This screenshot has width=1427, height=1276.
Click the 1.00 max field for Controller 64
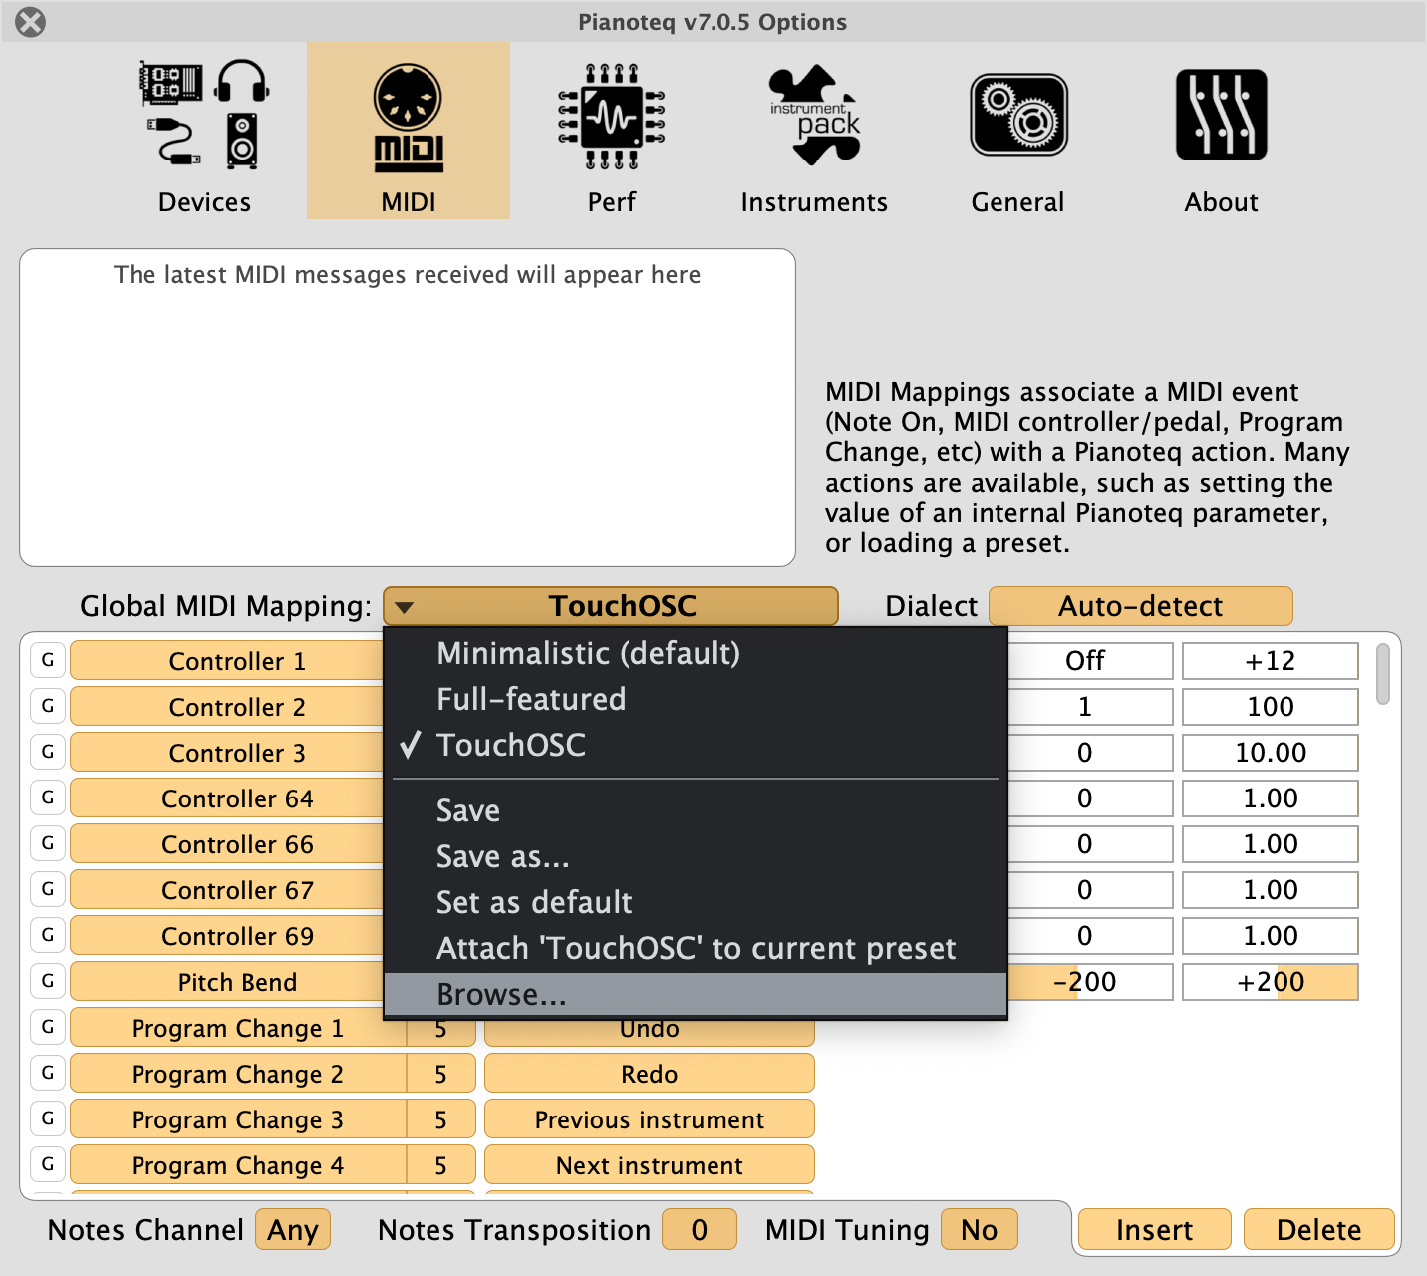1271,798
